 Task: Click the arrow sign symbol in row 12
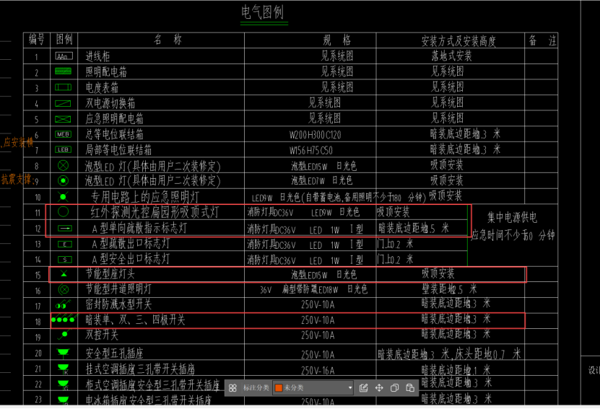pyautogui.click(x=64, y=228)
